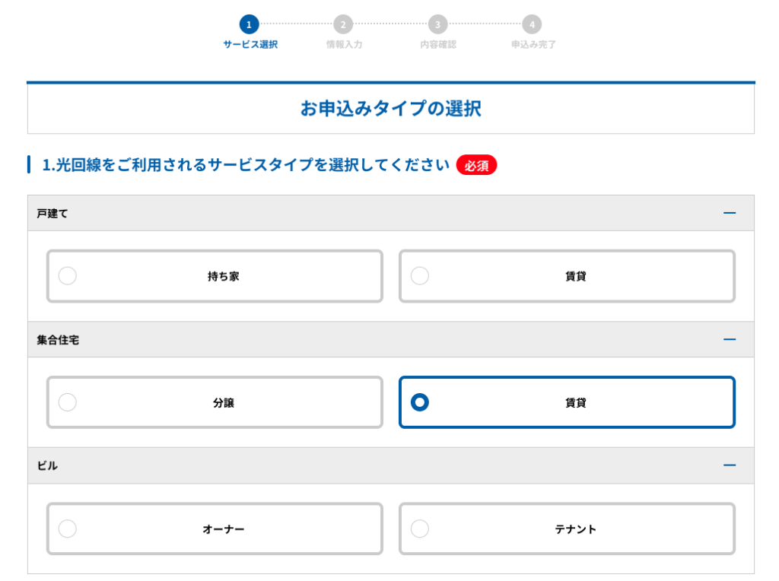The width and height of the screenshot is (779, 581).
Task: Click the 戸建て section header title
Action: pos(52,214)
